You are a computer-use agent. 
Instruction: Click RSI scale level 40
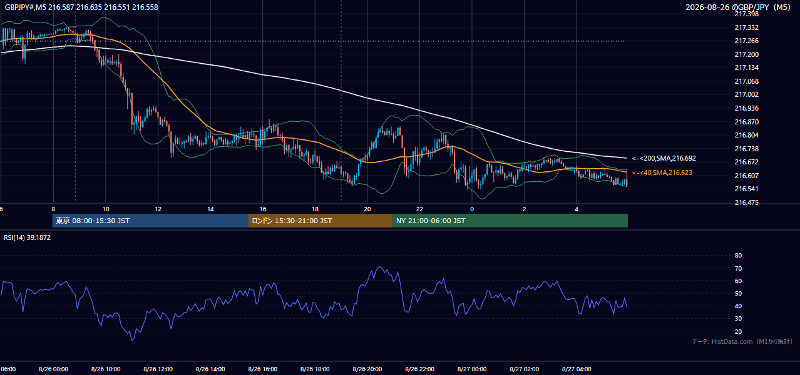(x=738, y=306)
